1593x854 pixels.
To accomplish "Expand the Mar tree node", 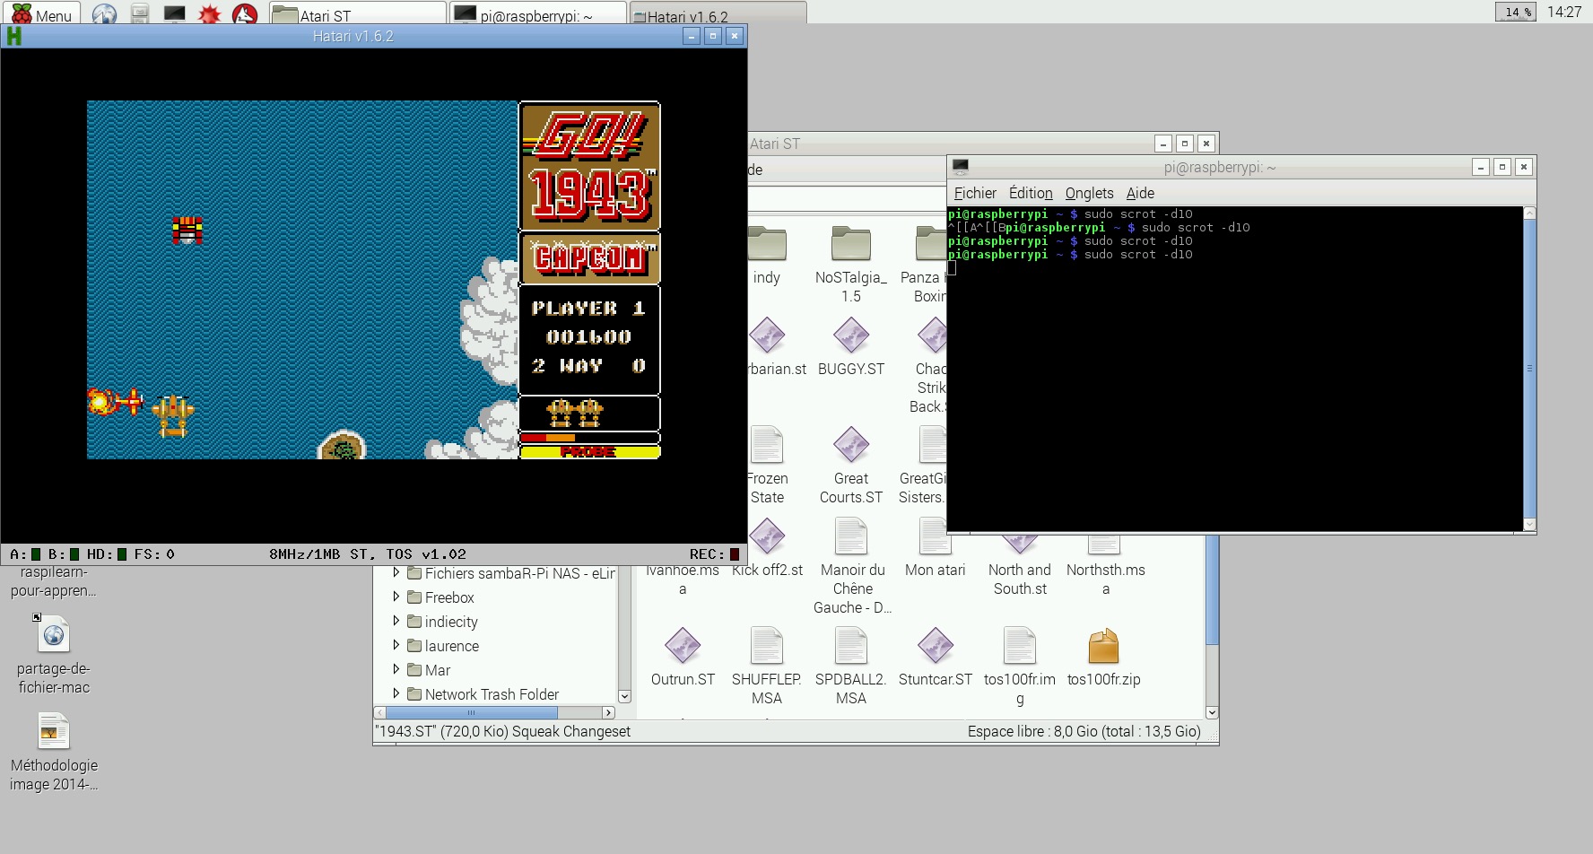I will point(396,669).
